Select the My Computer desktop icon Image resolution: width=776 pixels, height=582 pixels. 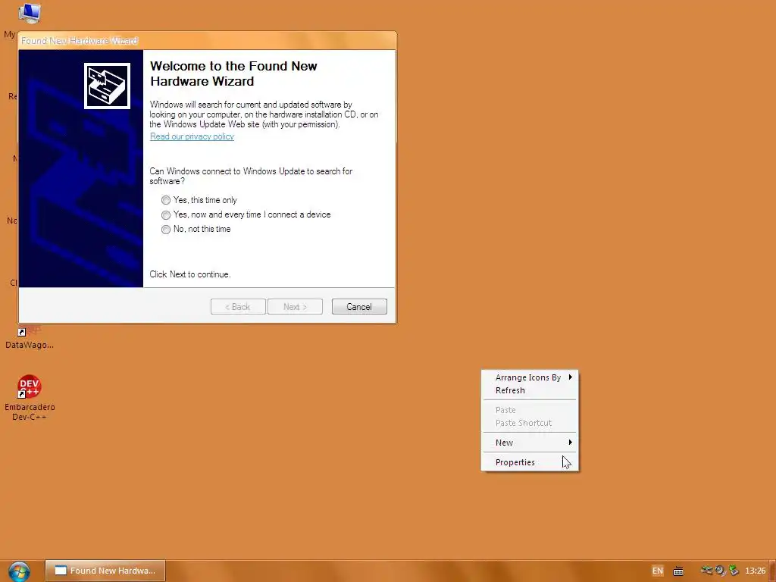[29, 13]
